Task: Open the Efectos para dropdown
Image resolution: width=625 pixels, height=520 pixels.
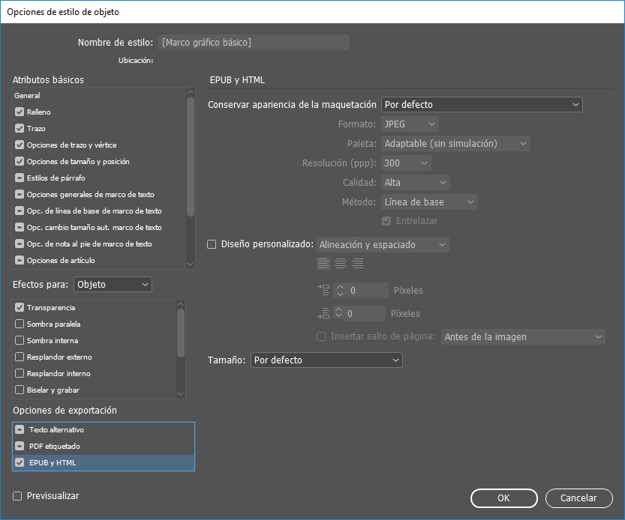Action: pos(113,284)
